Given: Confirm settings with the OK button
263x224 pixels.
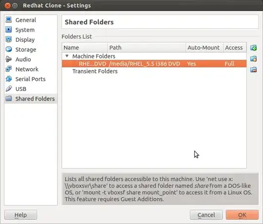Looking at the screenshot, I should coord(242,215).
